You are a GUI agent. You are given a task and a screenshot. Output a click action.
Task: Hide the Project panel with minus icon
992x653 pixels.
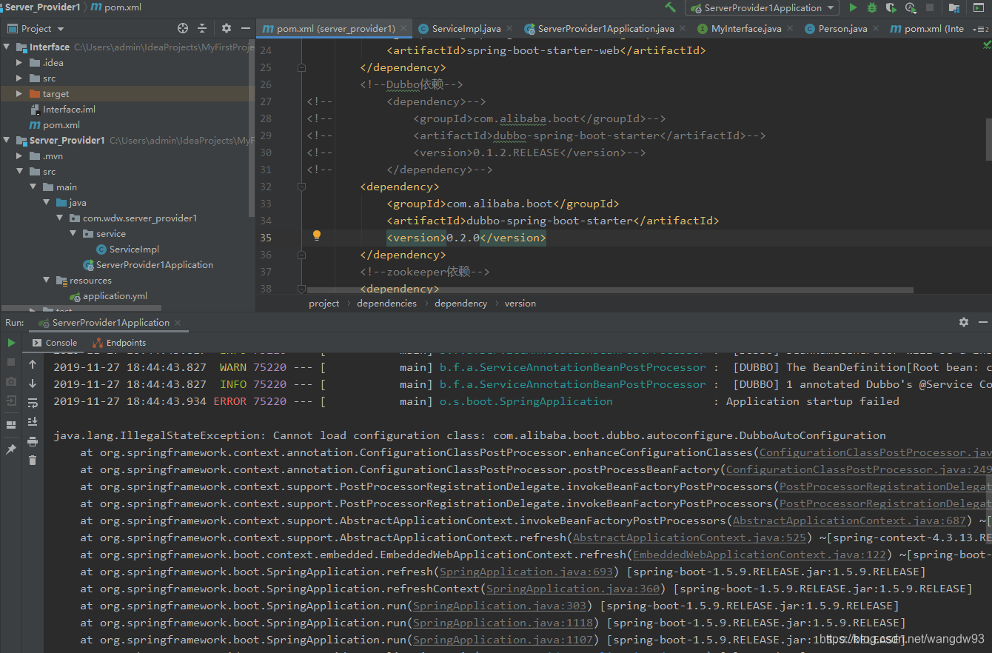pyautogui.click(x=245, y=28)
